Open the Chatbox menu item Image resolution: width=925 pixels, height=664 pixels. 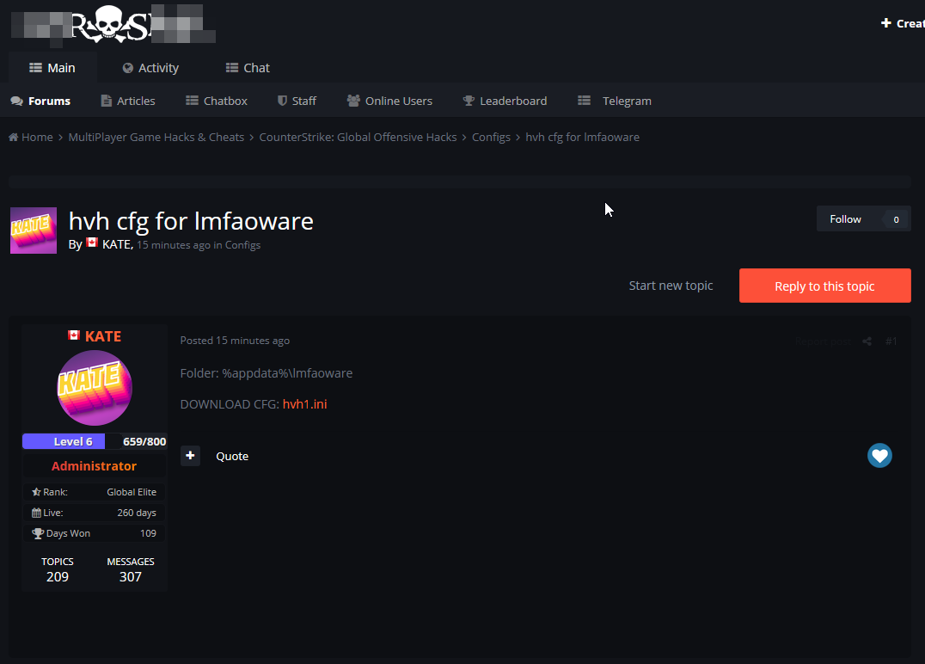click(217, 101)
